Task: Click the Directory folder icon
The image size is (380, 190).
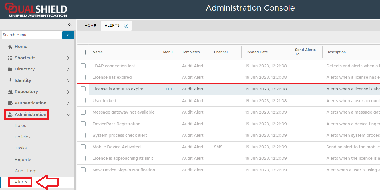Action: (10, 69)
